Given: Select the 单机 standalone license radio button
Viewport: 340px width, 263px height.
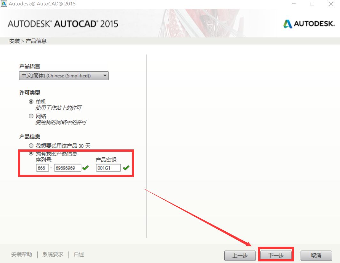Looking at the screenshot, I should coord(31,102).
